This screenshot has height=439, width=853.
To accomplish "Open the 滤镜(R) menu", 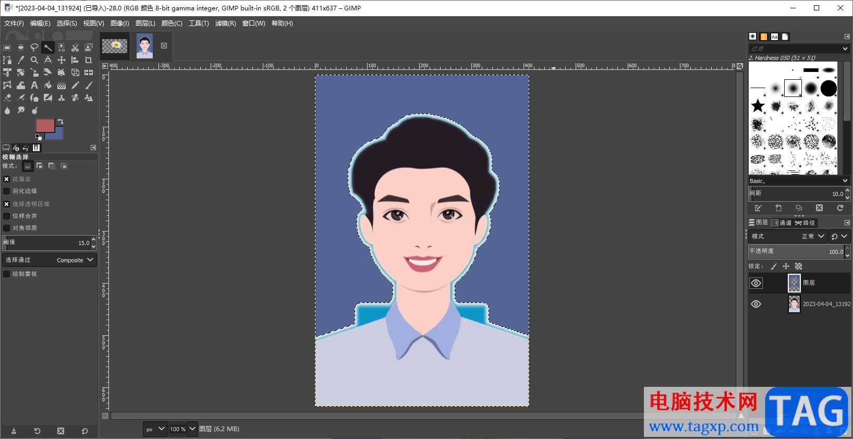I will (225, 23).
